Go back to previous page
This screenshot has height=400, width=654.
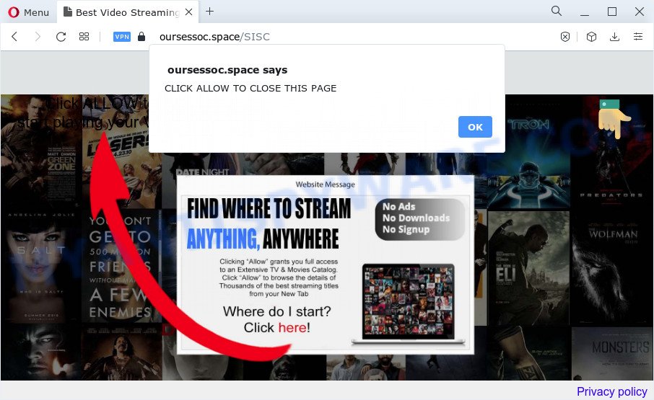[14, 37]
